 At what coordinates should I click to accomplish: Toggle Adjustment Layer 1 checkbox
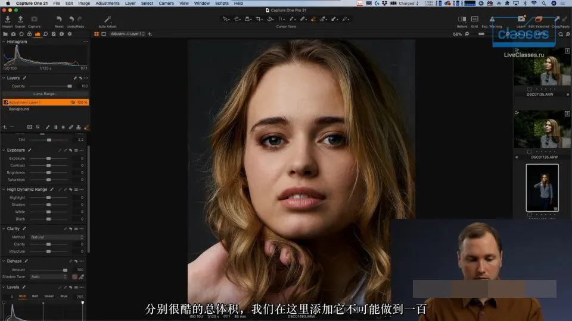click(5, 103)
